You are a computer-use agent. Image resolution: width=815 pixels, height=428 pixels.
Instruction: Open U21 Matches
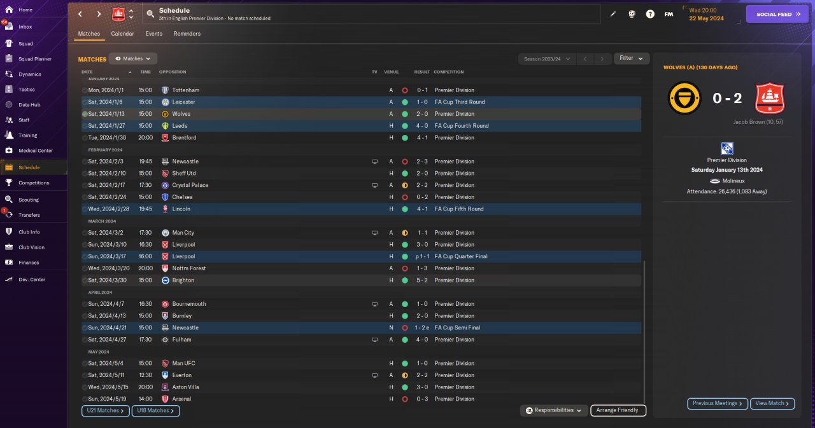click(x=106, y=411)
